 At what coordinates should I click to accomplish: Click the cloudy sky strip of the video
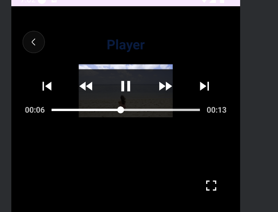click(126, 67)
